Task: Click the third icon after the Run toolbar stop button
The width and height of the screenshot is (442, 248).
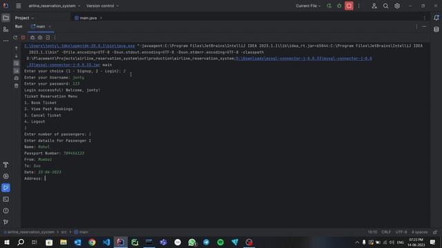Action: (48, 37)
